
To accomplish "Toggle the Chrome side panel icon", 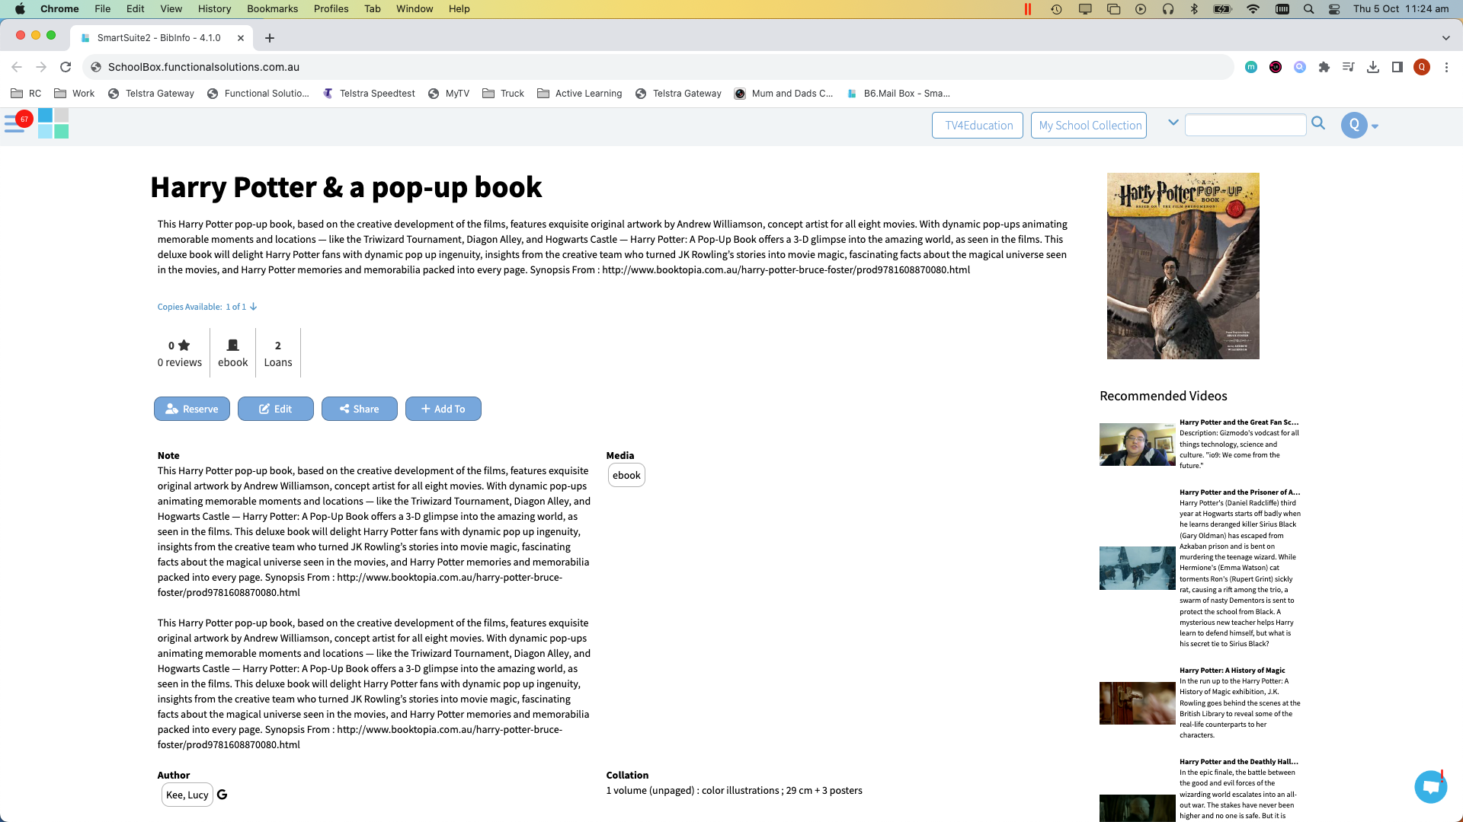I will [x=1397, y=67].
